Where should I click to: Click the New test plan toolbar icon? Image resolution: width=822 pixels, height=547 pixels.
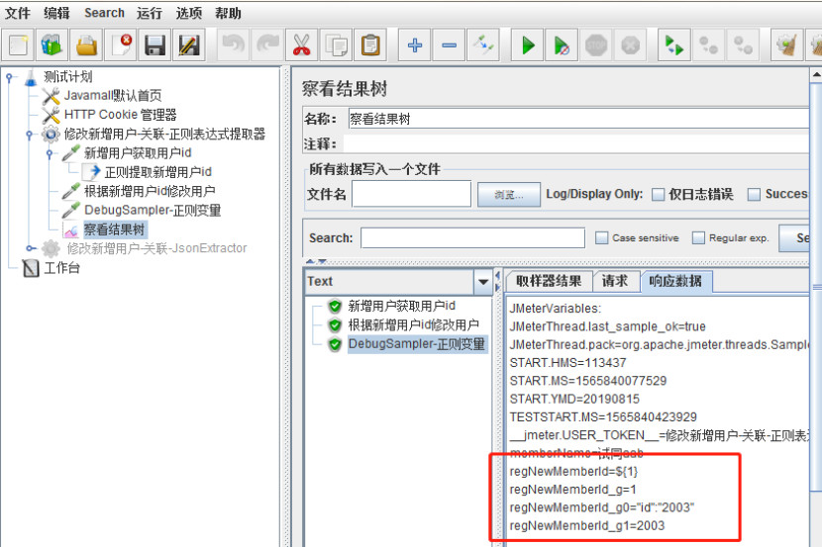click(x=19, y=46)
